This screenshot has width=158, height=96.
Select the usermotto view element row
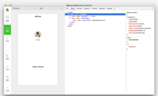click(81, 18)
